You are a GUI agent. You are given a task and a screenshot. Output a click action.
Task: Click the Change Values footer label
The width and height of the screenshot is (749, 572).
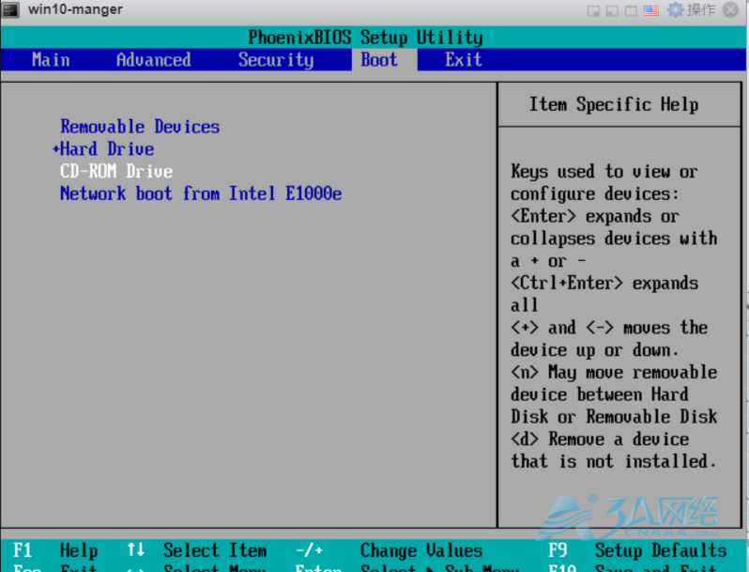(421, 550)
